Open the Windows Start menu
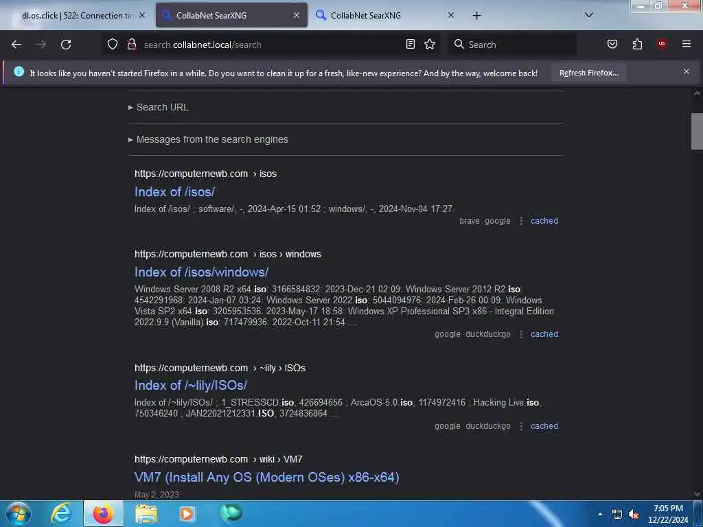The image size is (703, 527). [19, 513]
